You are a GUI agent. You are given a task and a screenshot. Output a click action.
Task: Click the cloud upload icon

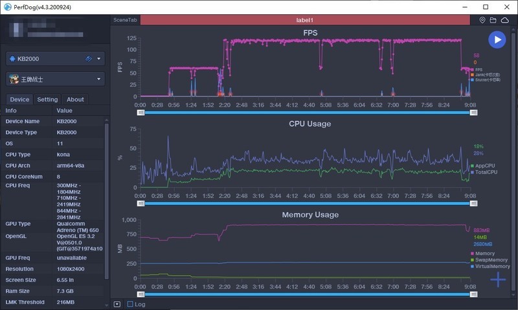[x=504, y=21]
